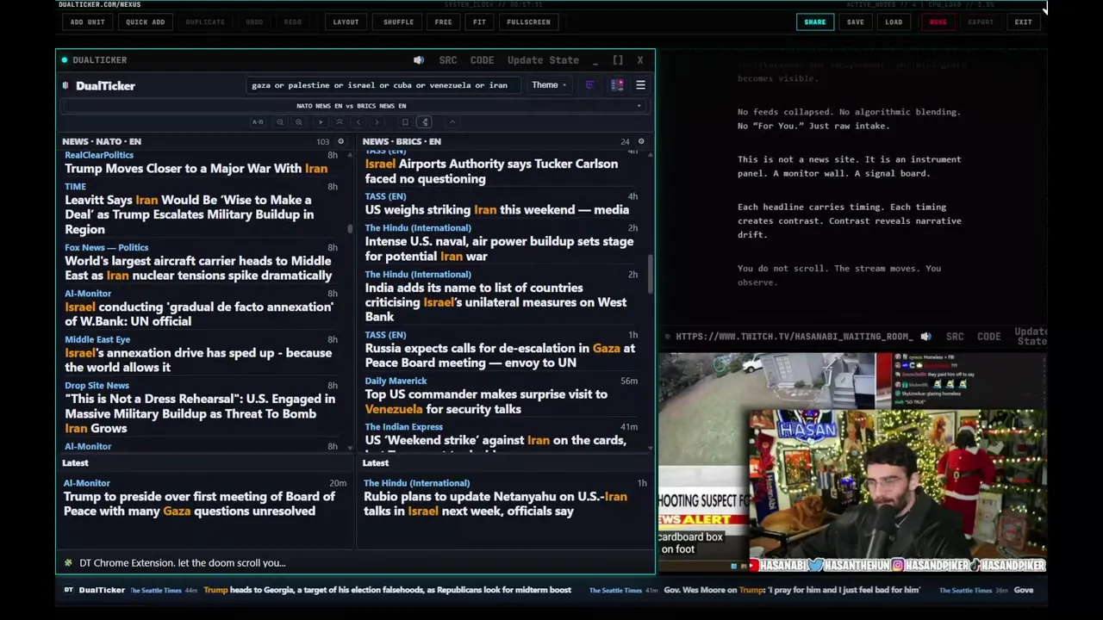Click the Twitch stream video thumbnail
Image resolution: width=1103 pixels, height=620 pixels.
tap(853, 462)
